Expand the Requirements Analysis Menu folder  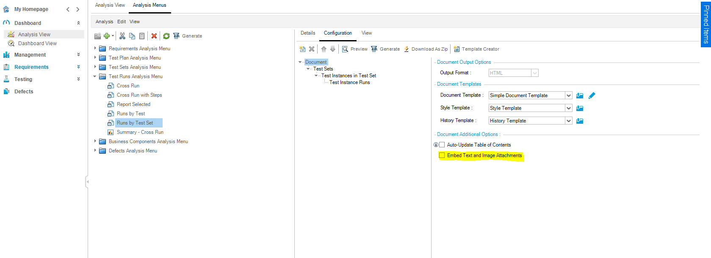pos(95,49)
